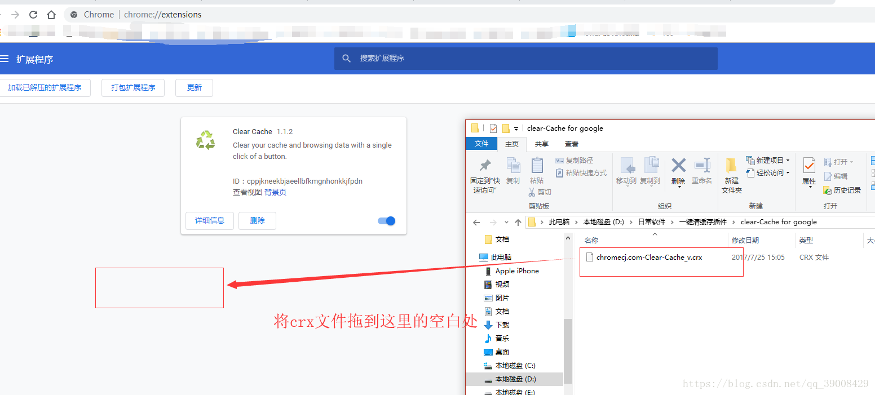The width and height of the screenshot is (875, 395).
Task: Reload the Chrome extensions page
Action: point(33,15)
